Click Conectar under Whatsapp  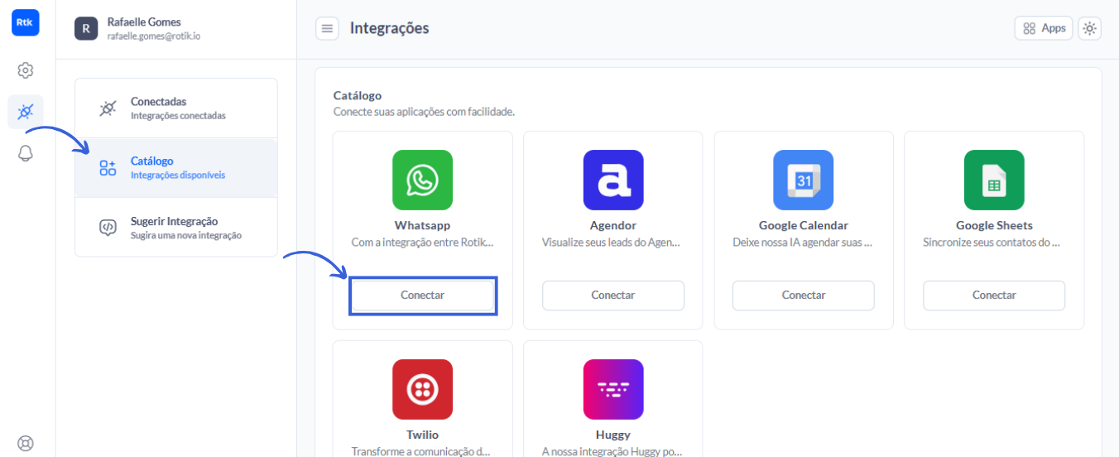point(423,296)
